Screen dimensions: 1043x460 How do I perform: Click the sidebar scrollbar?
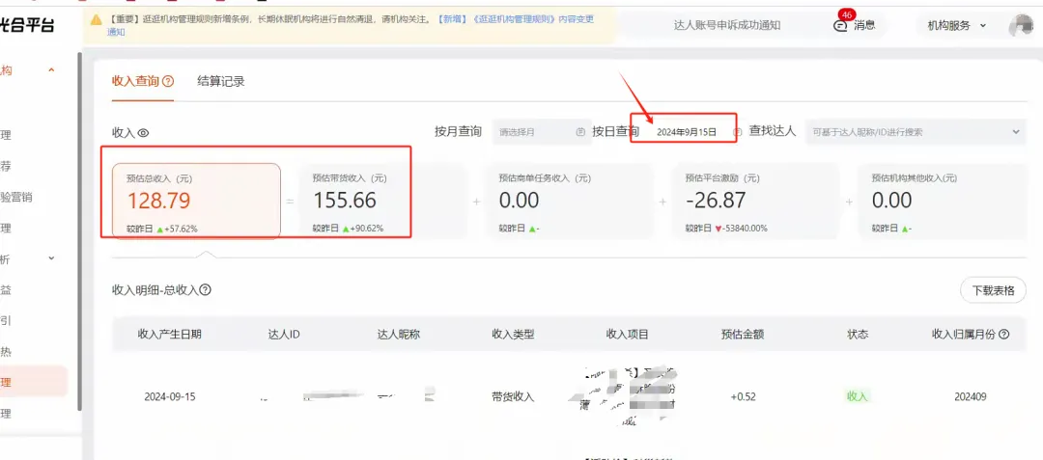click(80, 232)
